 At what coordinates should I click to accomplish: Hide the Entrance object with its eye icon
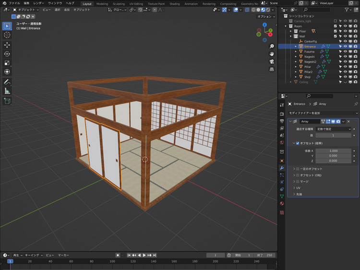(x=345, y=47)
